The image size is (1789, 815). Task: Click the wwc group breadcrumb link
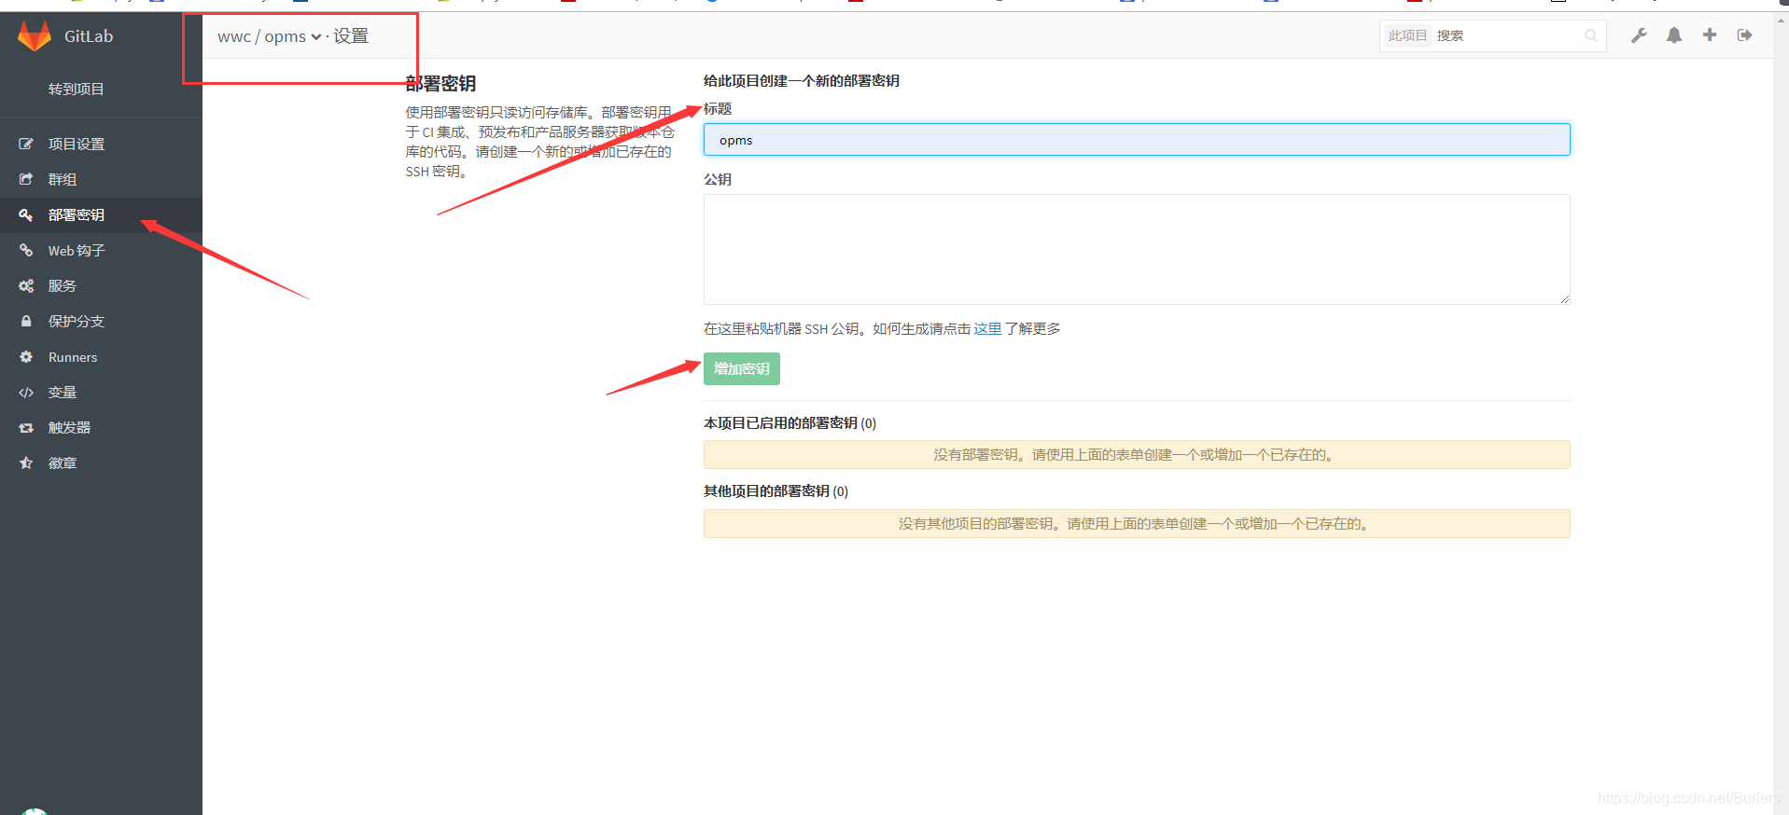click(234, 36)
